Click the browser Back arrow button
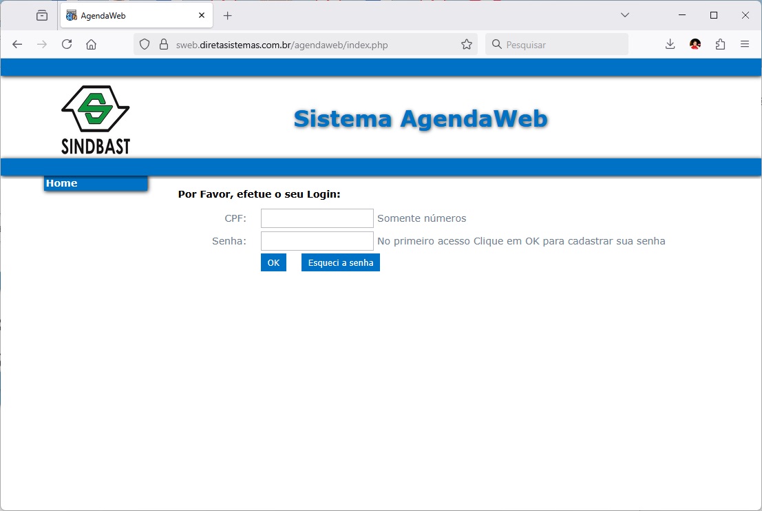762x511 pixels. click(17, 44)
